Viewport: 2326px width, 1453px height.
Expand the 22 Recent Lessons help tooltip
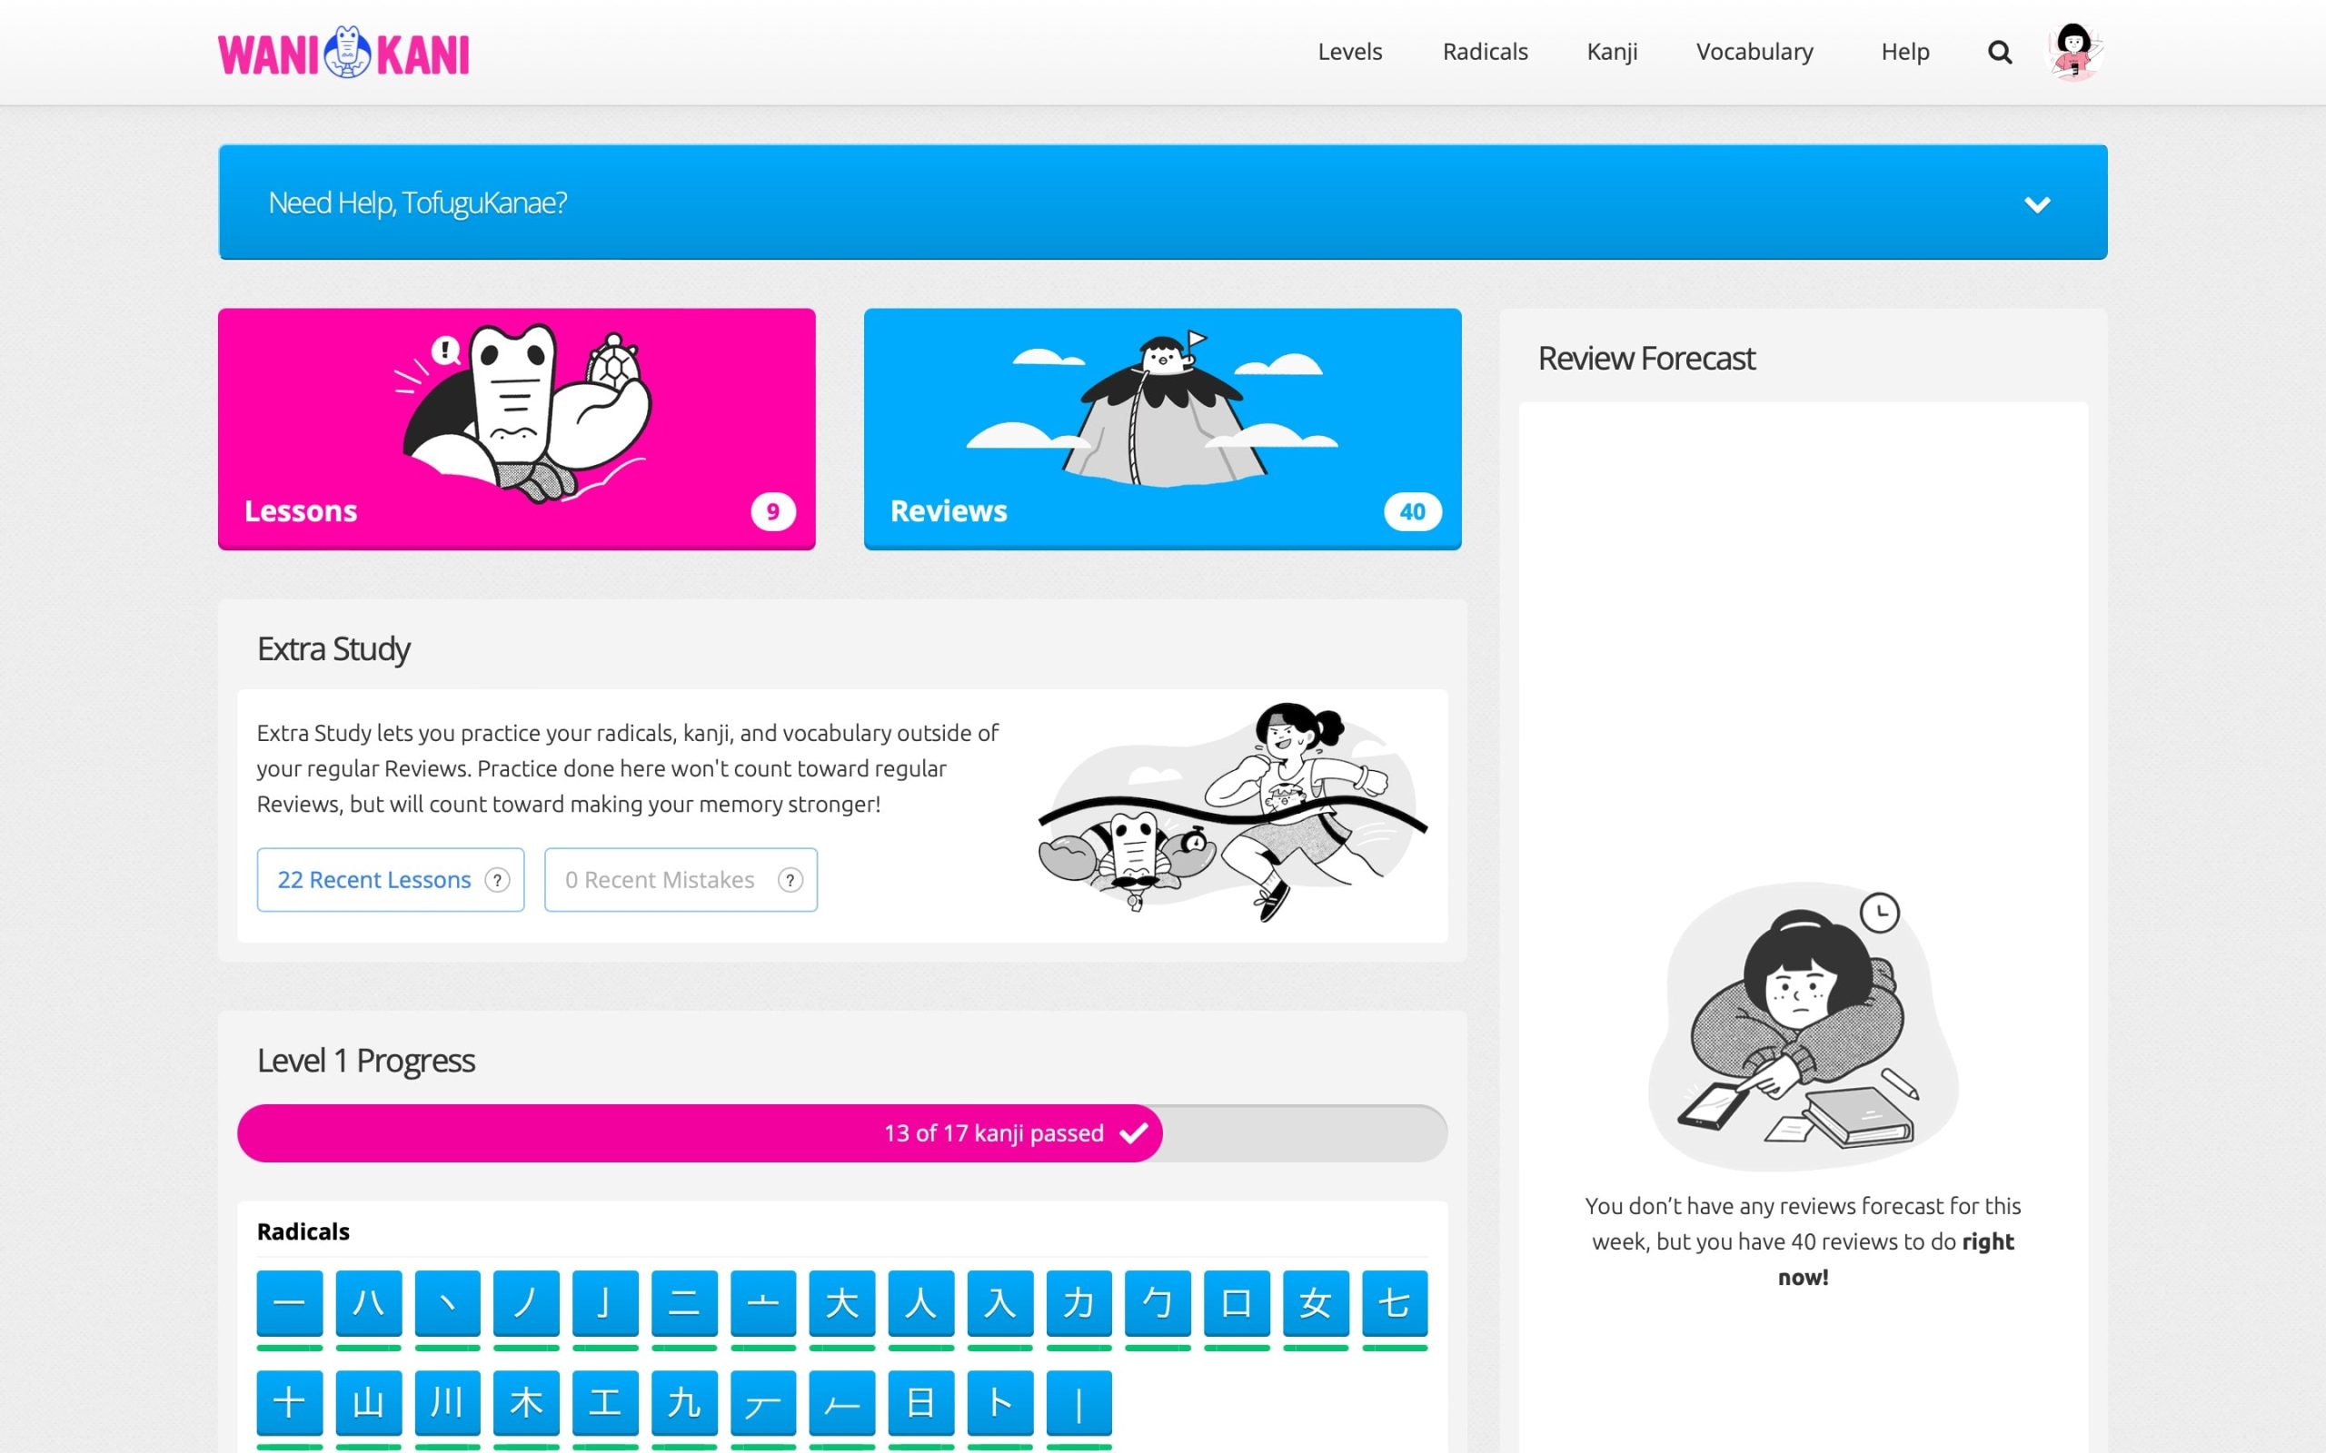tap(497, 879)
